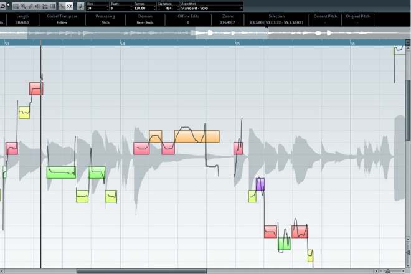Click the horizontal scrollbar thumb
This screenshot has height=274, width=411.
[x=141, y=271]
